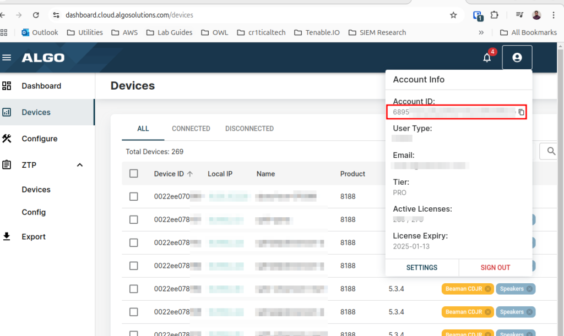The image size is (564, 336).
Task: Open the hamburger navigation menu
Action: (7, 58)
